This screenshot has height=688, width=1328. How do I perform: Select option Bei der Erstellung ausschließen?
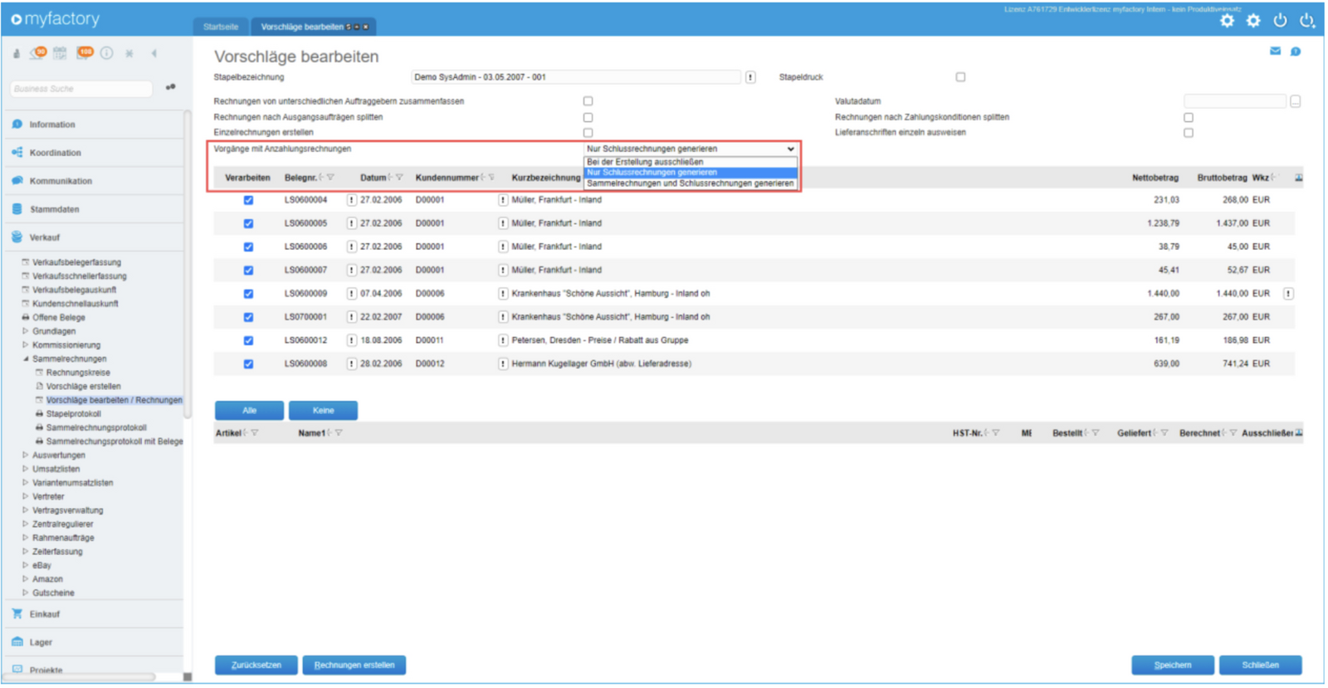(691, 162)
